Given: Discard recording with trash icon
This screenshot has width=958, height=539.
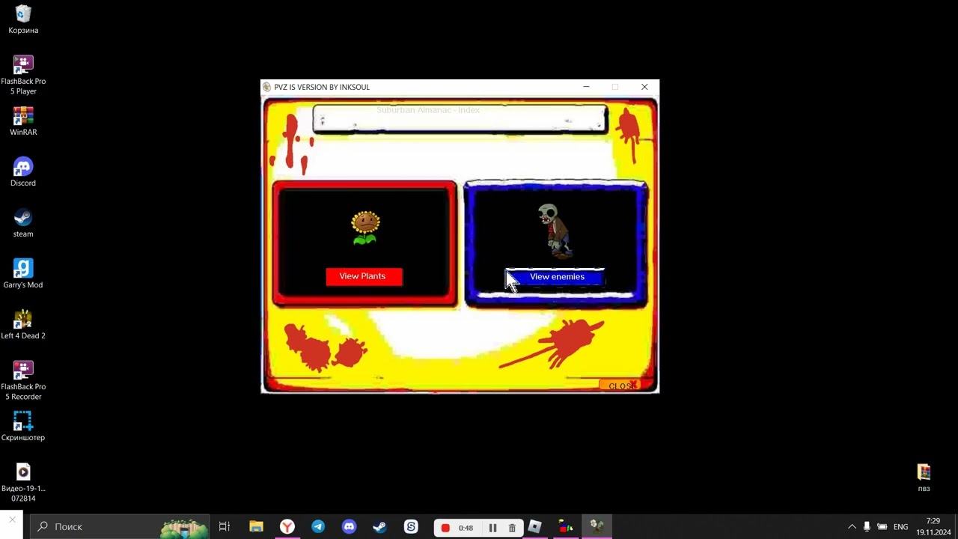Looking at the screenshot, I should [x=512, y=528].
